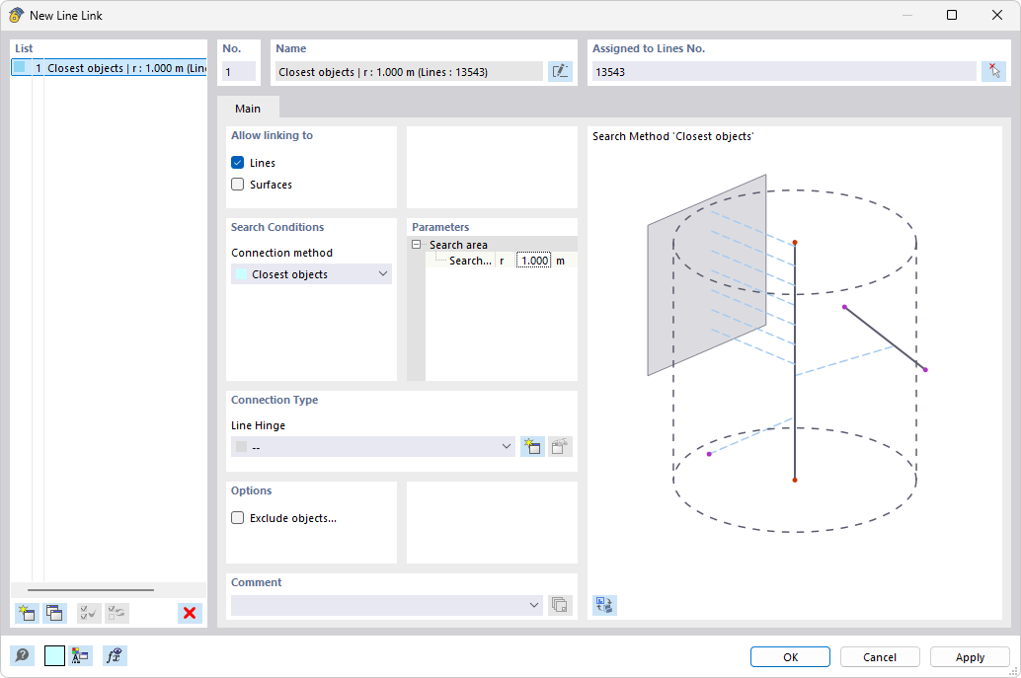Viewport: 1021px width, 678px height.
Task: Select lines in graphic with the pick icon
Action: (x=995, y=70)
